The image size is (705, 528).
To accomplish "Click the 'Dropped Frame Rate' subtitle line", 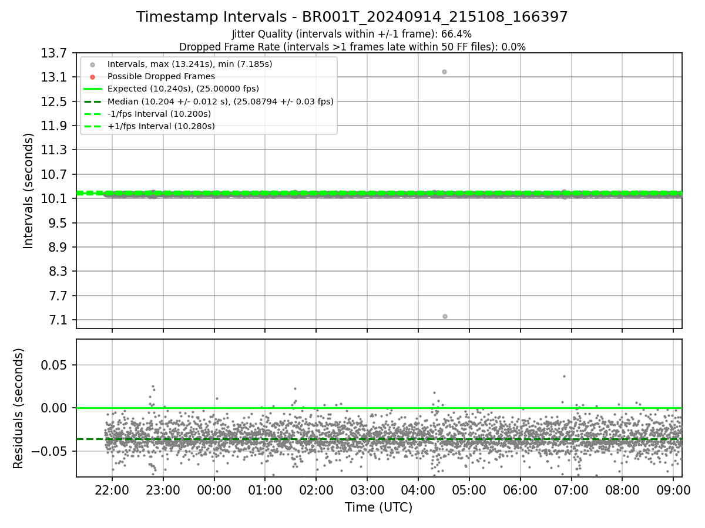I will (352, 47).
